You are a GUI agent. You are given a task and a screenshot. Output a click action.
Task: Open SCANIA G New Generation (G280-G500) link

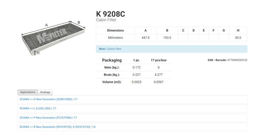(49, 99)
